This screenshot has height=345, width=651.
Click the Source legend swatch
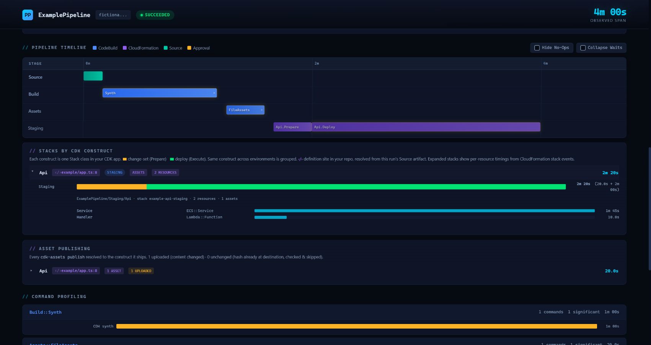point(166,48)
